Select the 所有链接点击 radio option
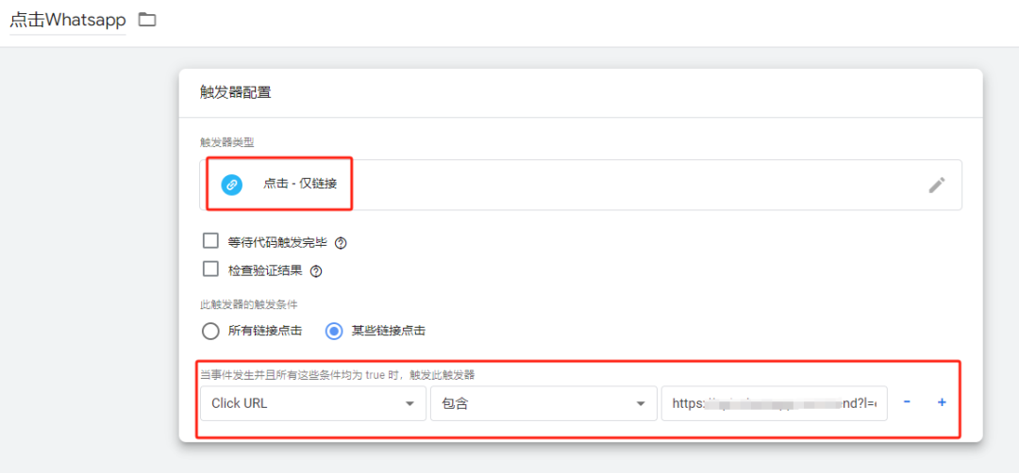 pyautogui.click(x=210, y=332)
